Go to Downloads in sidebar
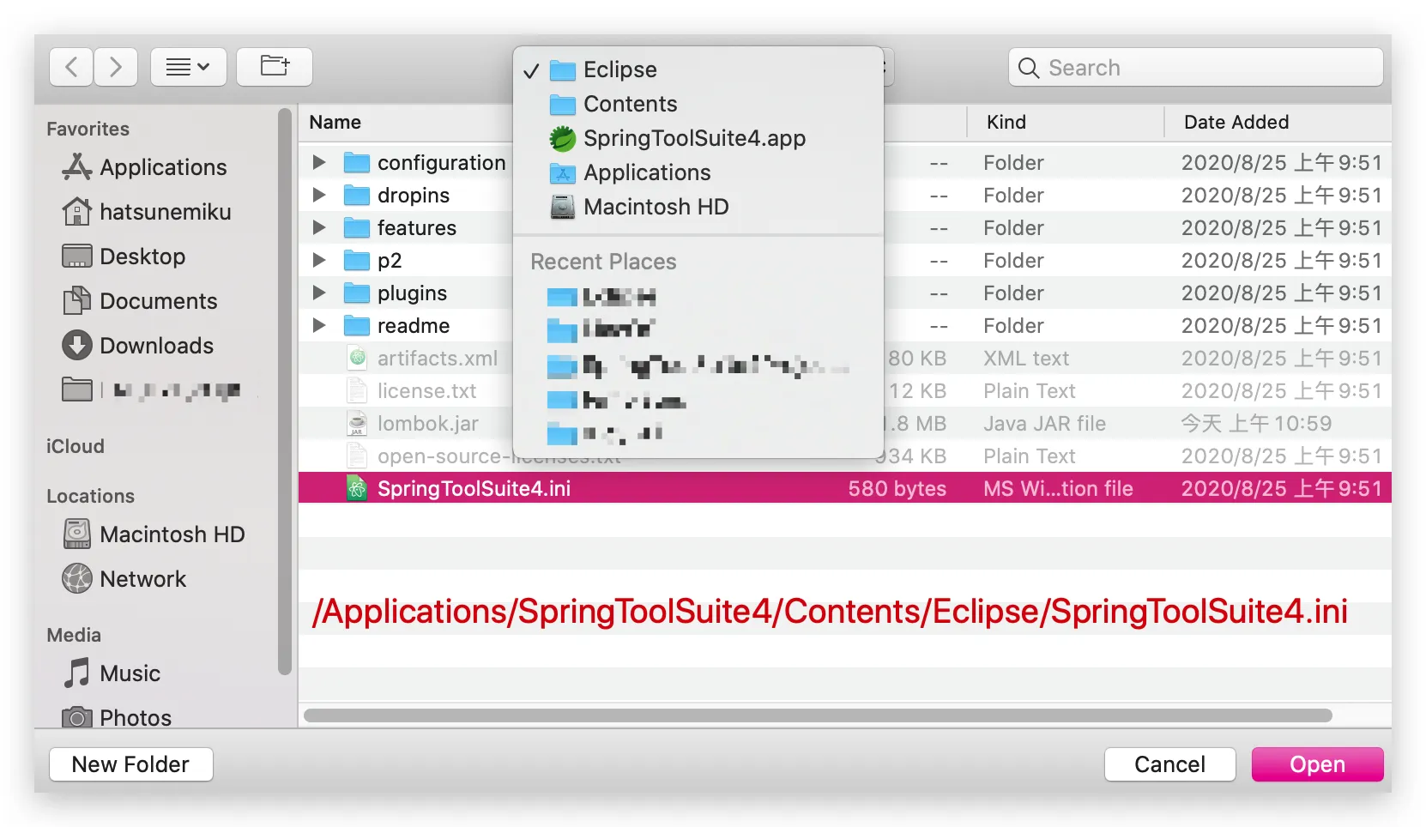Image resolution: width=1426 pixels, height=827 pixels. pos(156,346)
